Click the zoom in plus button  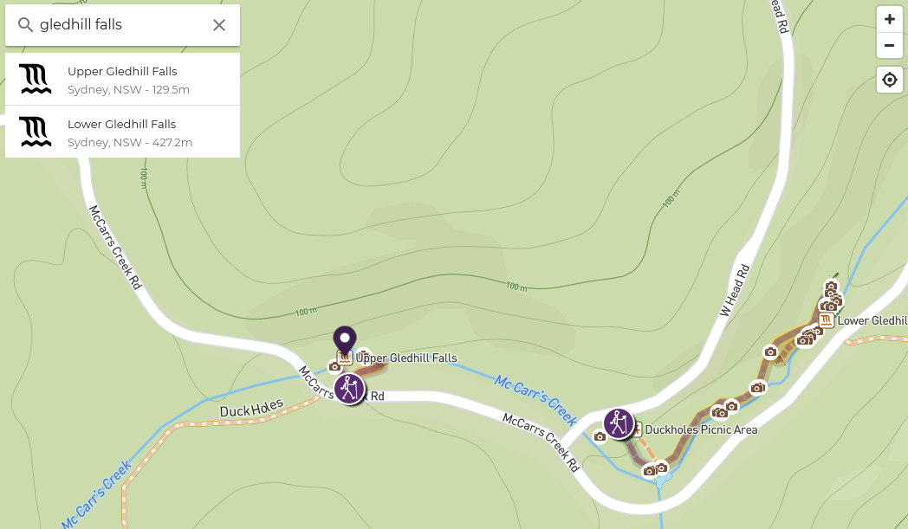click(x=890, y=19)
